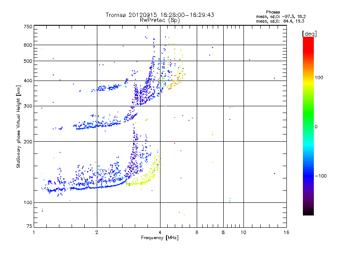This screenshot has height=253, width=337.
Task: Click the frequency axis label "8"
Action: (x=223, y=232)
